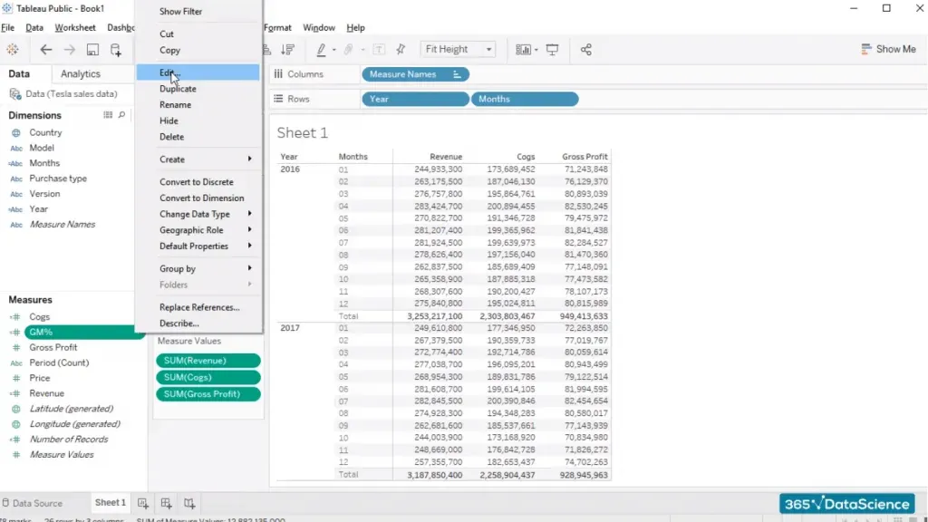The image size is (928, 522).
Task: Click the Undo back arrow in toolbar
Action: (46, 50)
